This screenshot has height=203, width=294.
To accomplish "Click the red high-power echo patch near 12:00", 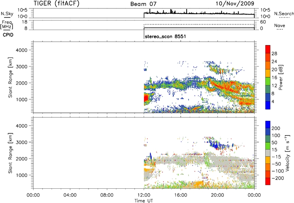I will 146,99.
